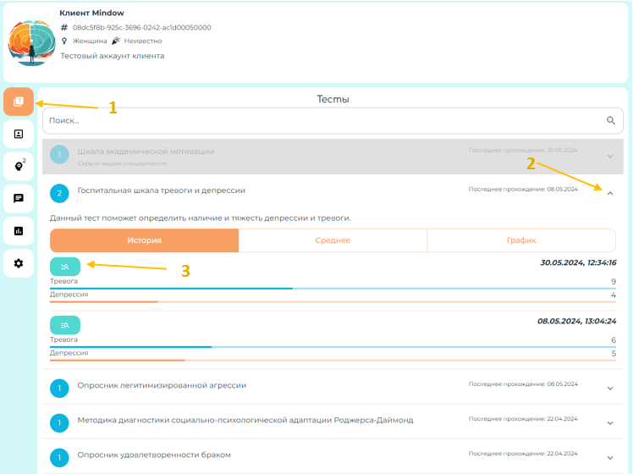Click the hash icon beside client ID
Viewport: 633px width, 474px height.
coord(64,27)
